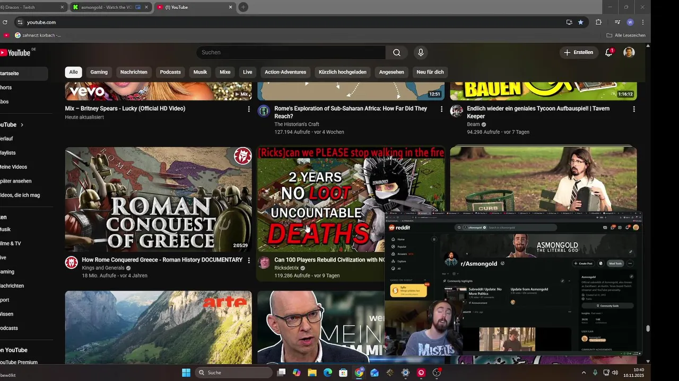Click the youtube.com address bar
Image resolution: width=679 pixels, height=381 pixels.
(292, 22)
